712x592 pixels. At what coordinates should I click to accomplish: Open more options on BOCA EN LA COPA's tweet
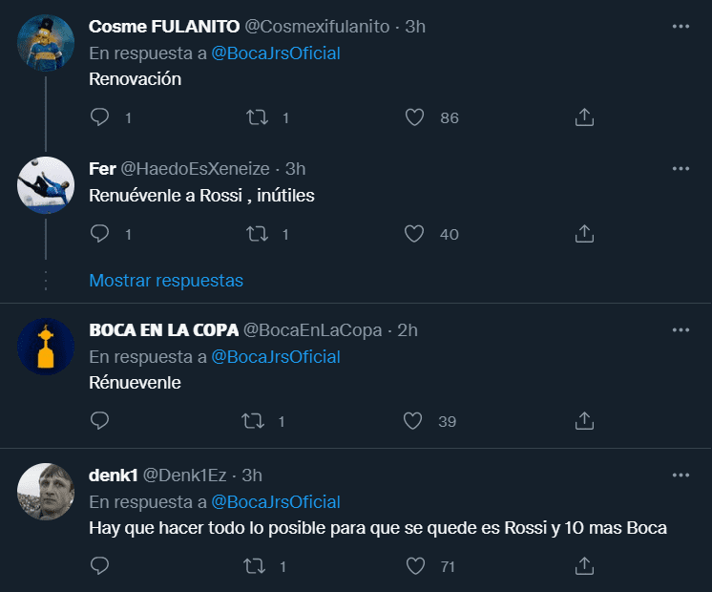(681, 330)
